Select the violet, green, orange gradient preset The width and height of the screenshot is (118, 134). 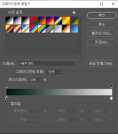(74, 21)
